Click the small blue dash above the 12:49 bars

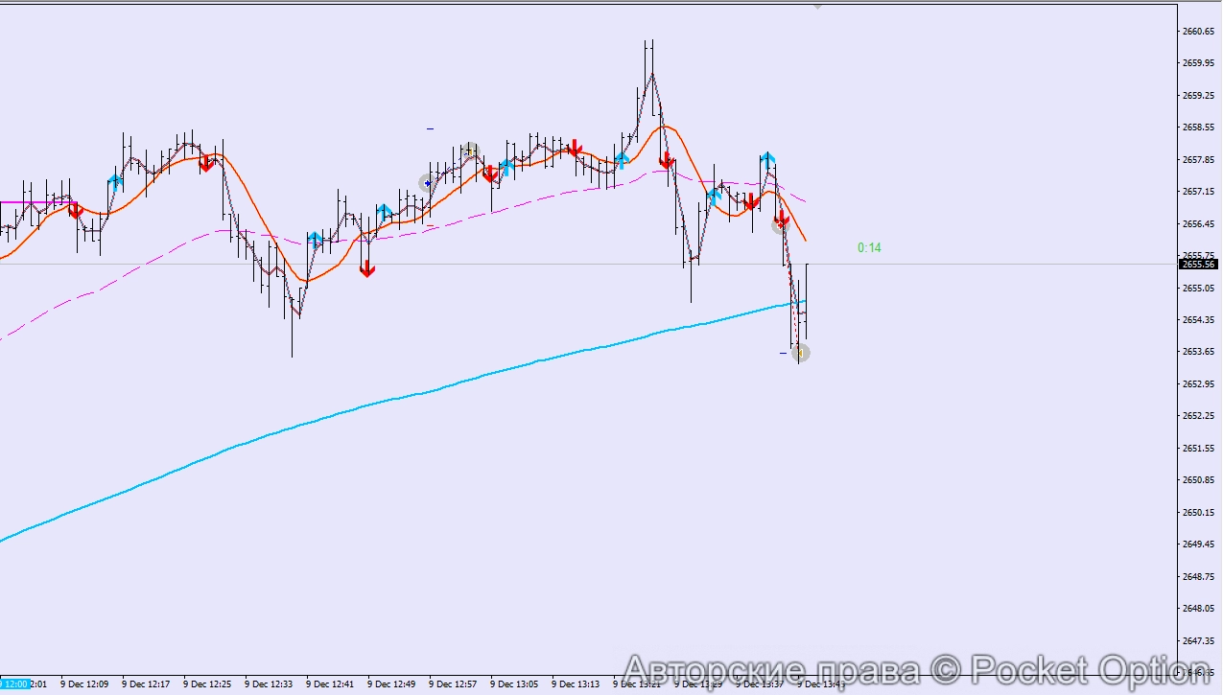431,128
